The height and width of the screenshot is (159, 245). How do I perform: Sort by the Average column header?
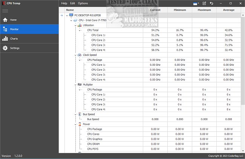228,10
